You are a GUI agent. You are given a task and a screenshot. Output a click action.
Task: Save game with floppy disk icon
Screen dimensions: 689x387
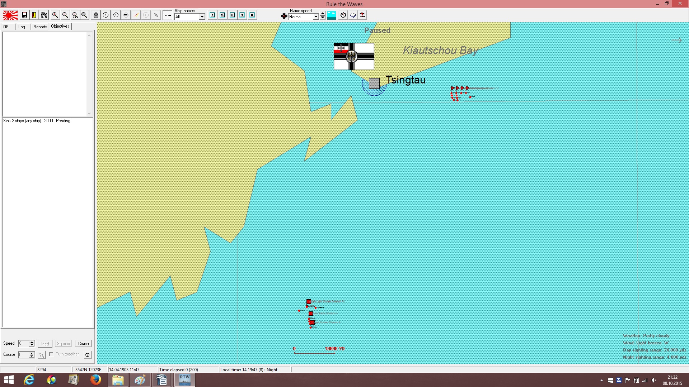click(x=24, y=15)
